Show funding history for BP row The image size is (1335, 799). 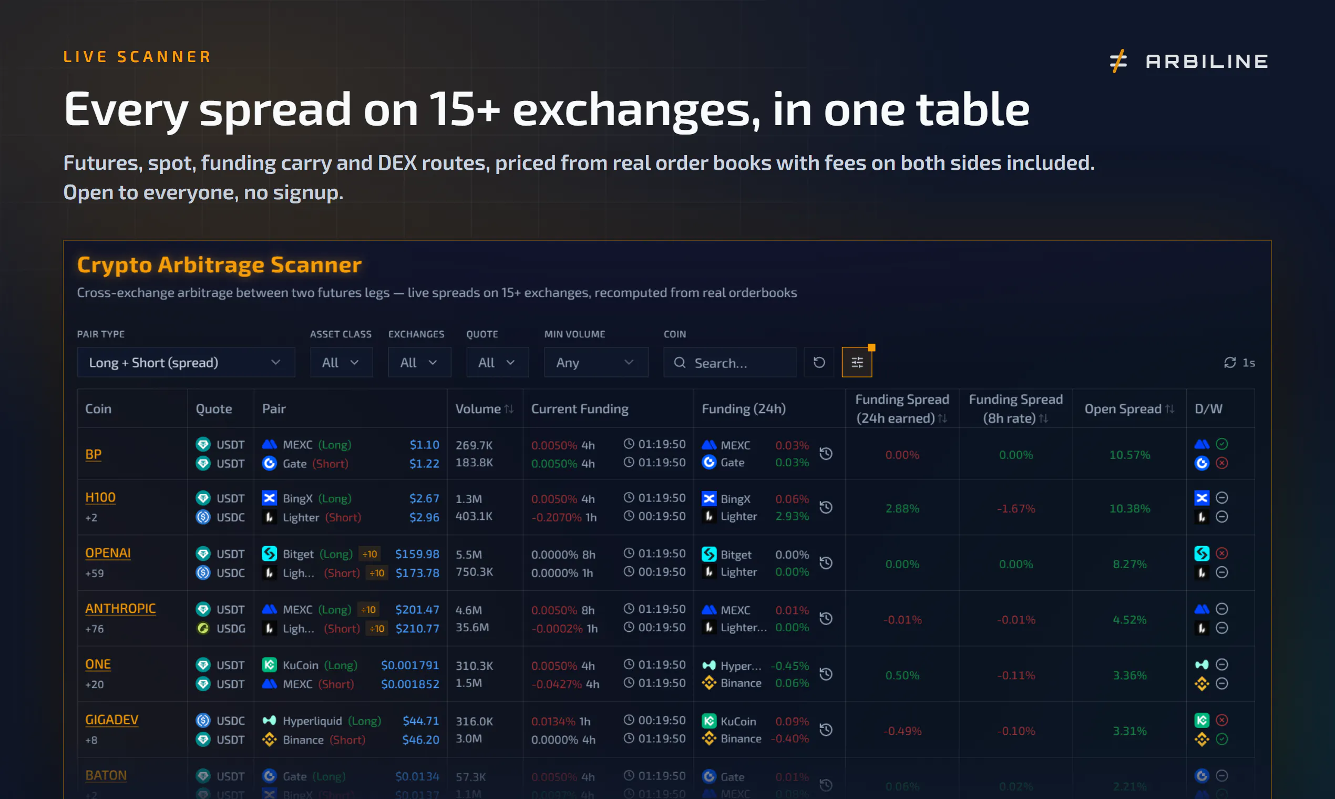pos(826,453)
